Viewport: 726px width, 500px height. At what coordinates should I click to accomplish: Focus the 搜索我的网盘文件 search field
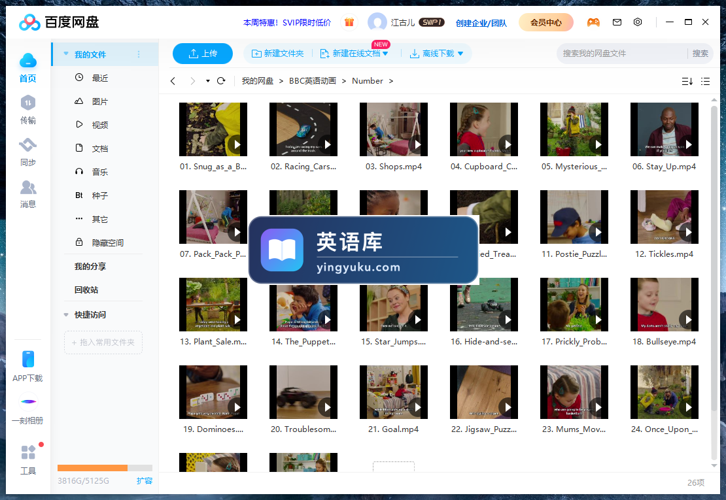point(622,54)
